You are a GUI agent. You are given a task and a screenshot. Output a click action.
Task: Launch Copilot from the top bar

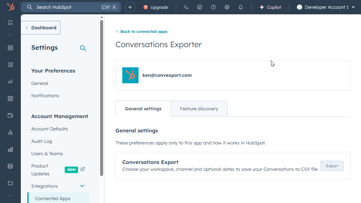tap(270, 7)
